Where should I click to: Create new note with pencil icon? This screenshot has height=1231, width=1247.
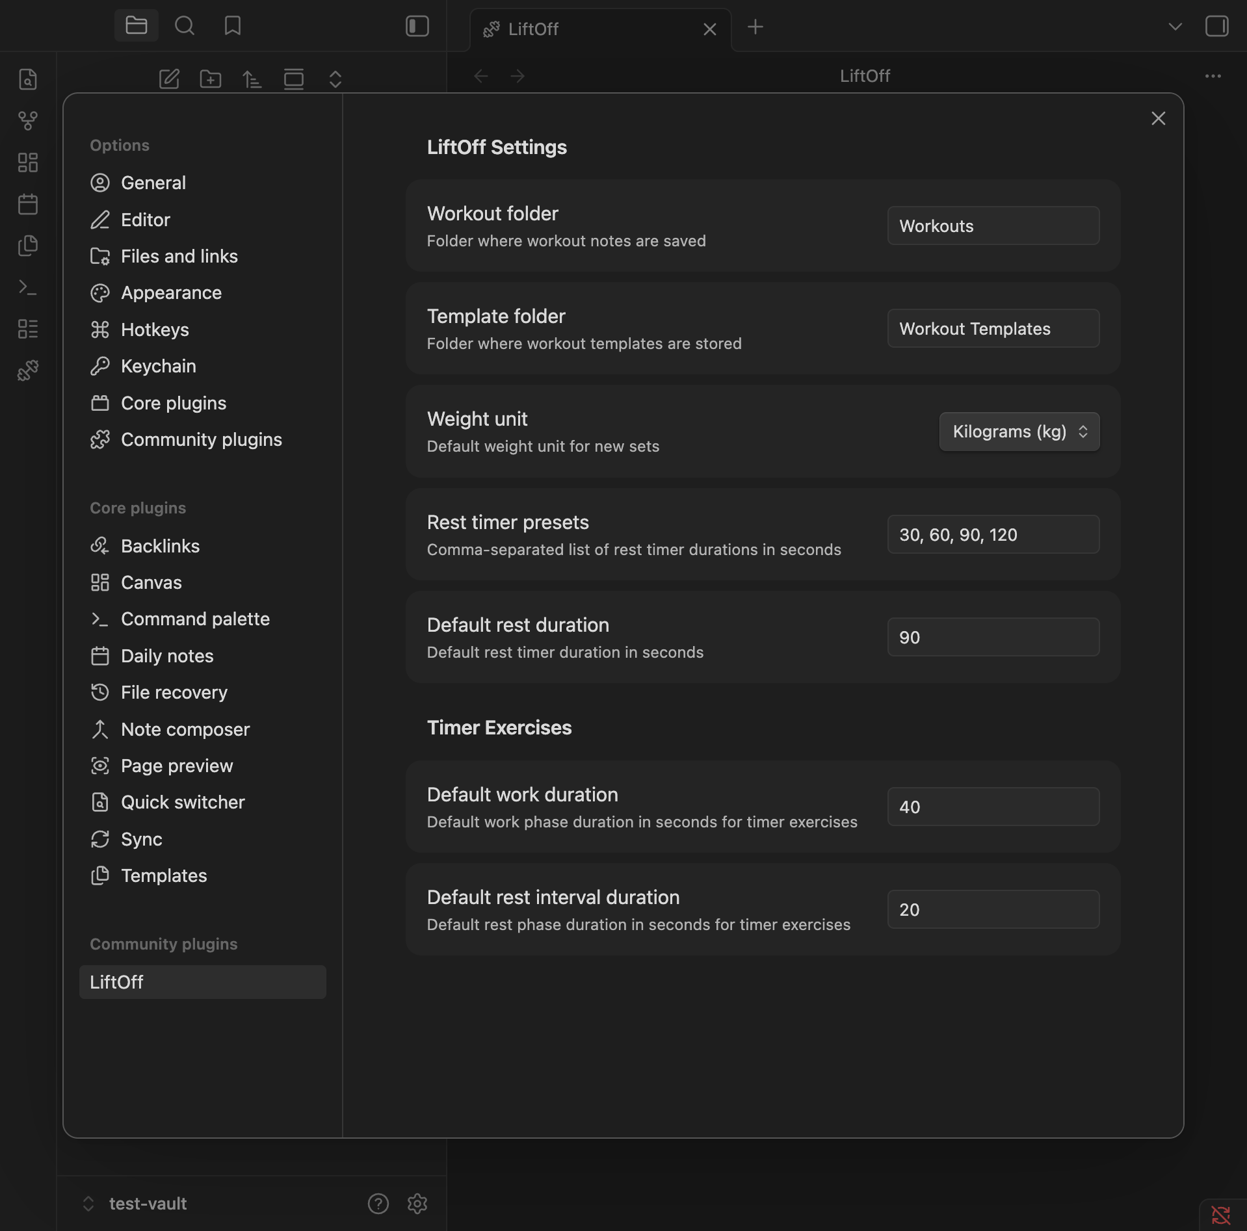169,79
